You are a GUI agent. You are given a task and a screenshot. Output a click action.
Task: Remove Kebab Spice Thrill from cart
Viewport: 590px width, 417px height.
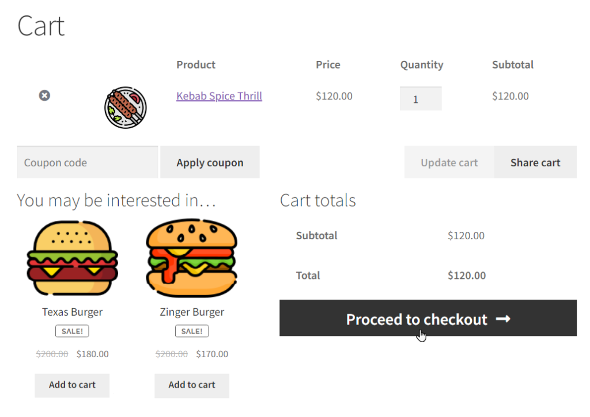44,95
